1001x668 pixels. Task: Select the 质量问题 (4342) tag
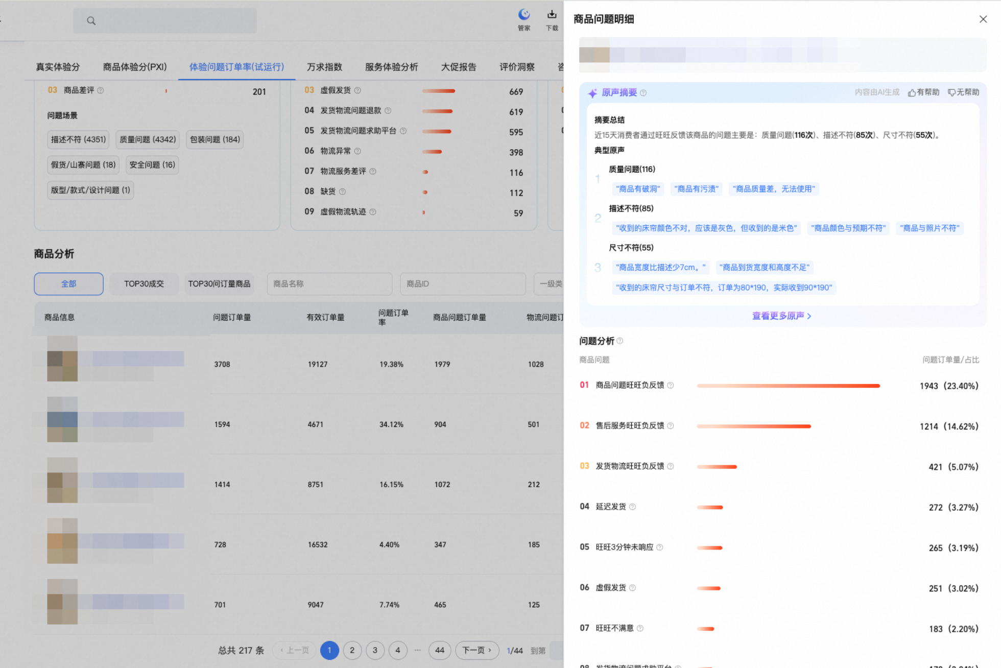[148, 139]
